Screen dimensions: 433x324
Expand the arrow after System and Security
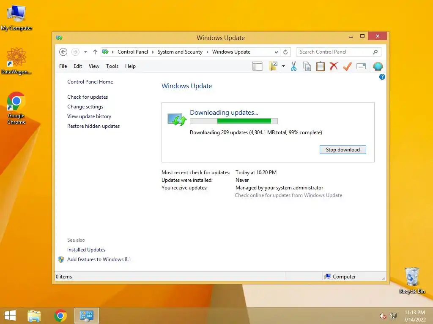click(207, 52)
